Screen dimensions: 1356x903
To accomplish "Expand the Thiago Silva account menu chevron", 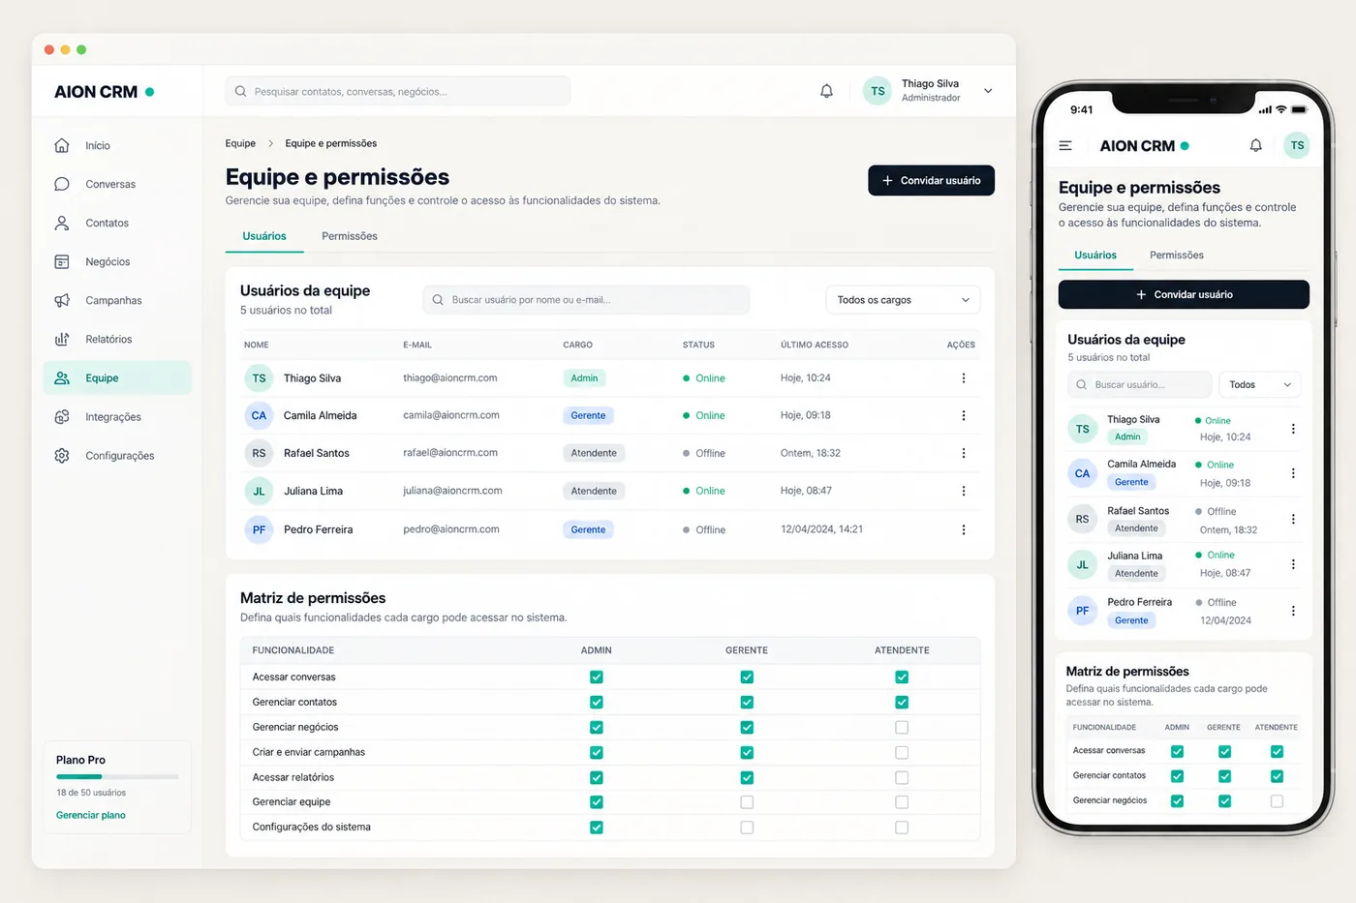I will tap(988, 91).
